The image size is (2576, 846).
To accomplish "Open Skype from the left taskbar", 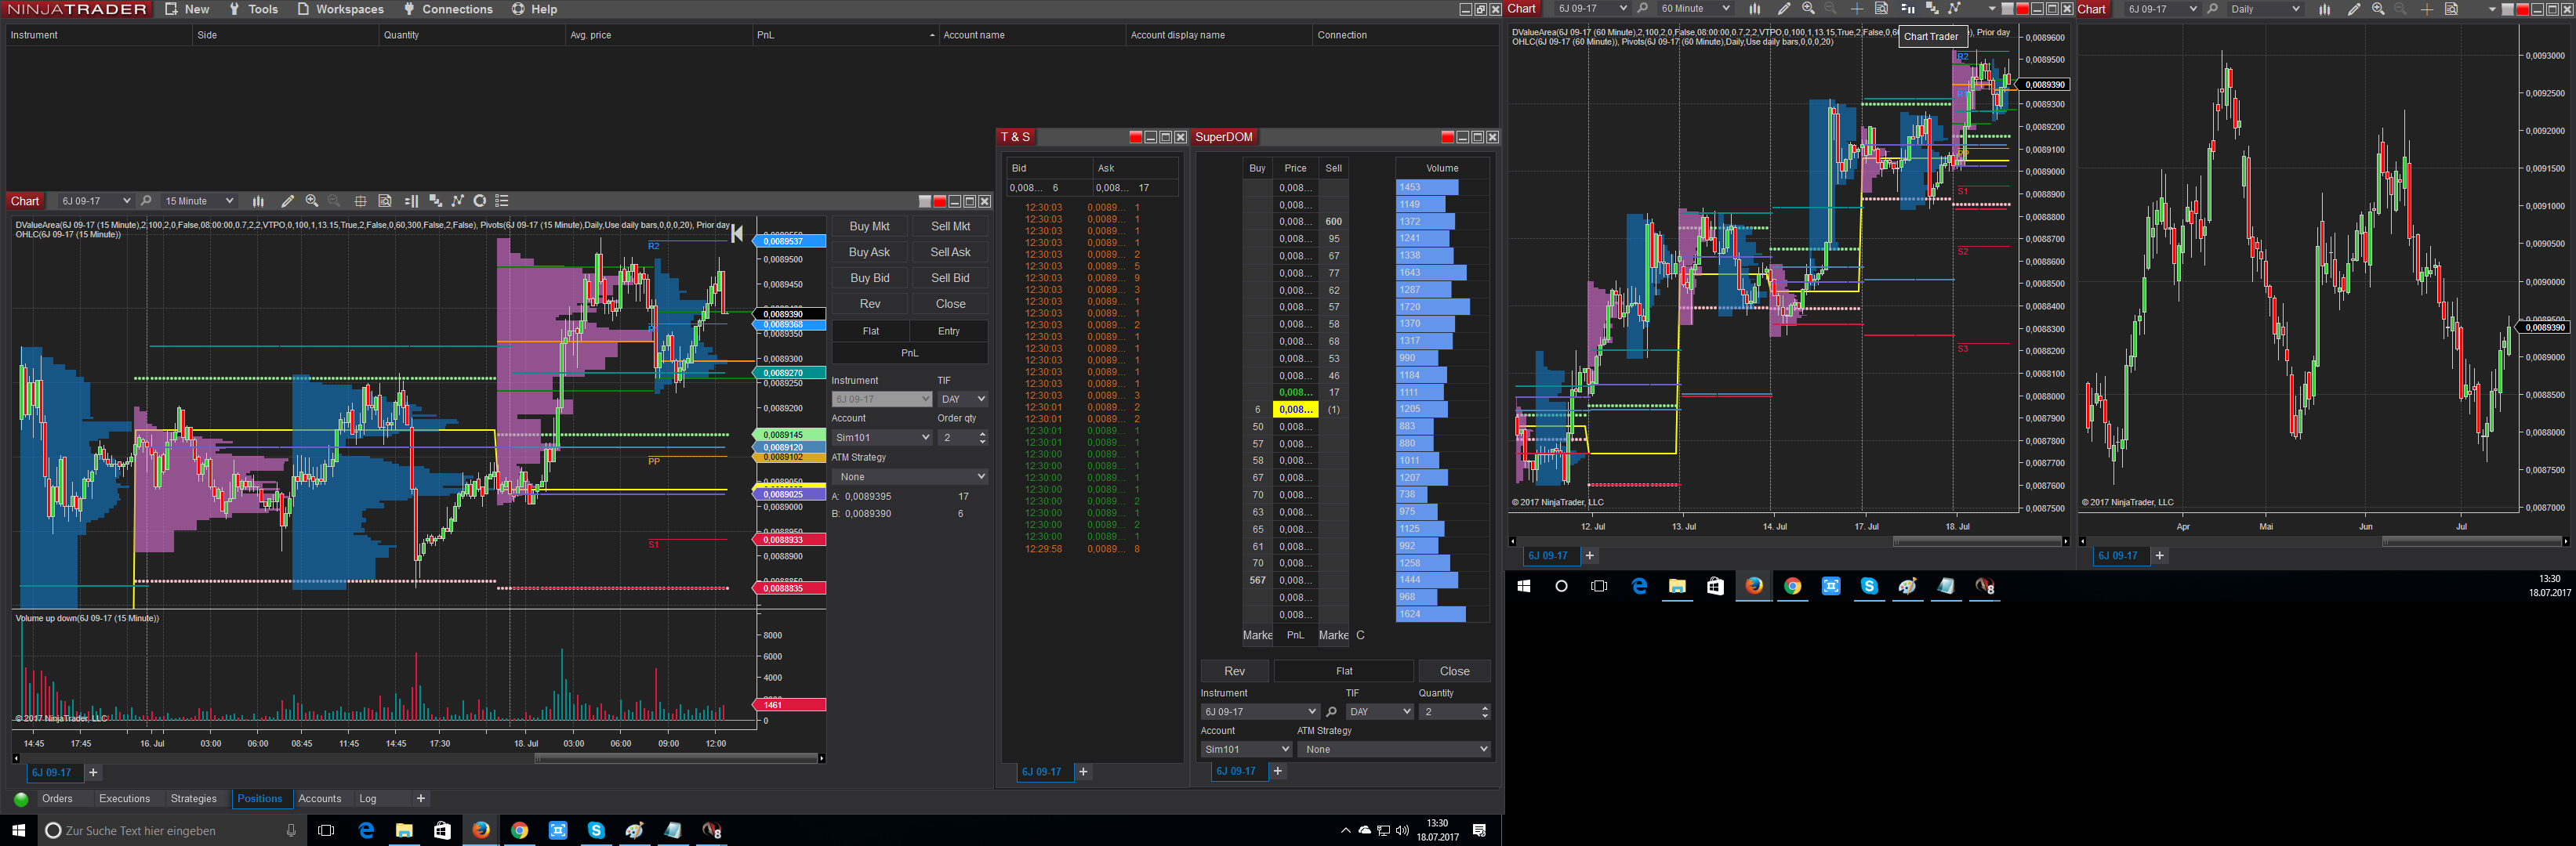I will [596, 831].
